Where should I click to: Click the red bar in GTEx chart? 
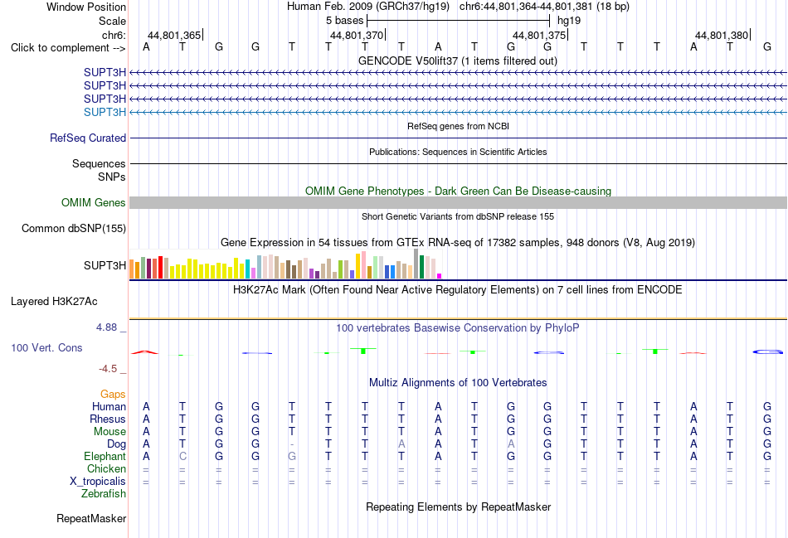pos(160,267)
